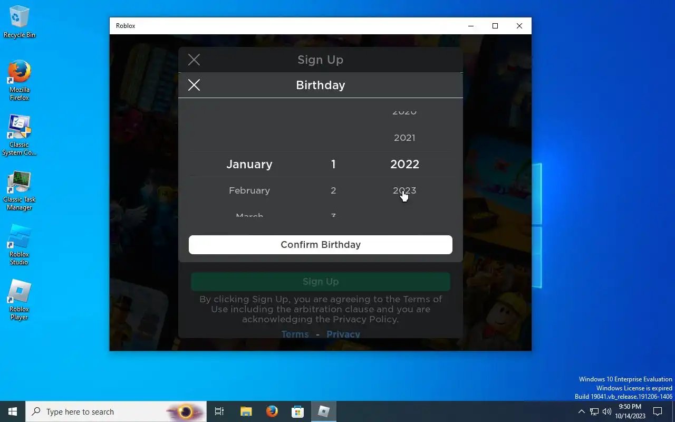The height and width of the screenshot is (422, 675).
Task: Choose day 1 in the day picker
Action: click(x=333, y=164)
